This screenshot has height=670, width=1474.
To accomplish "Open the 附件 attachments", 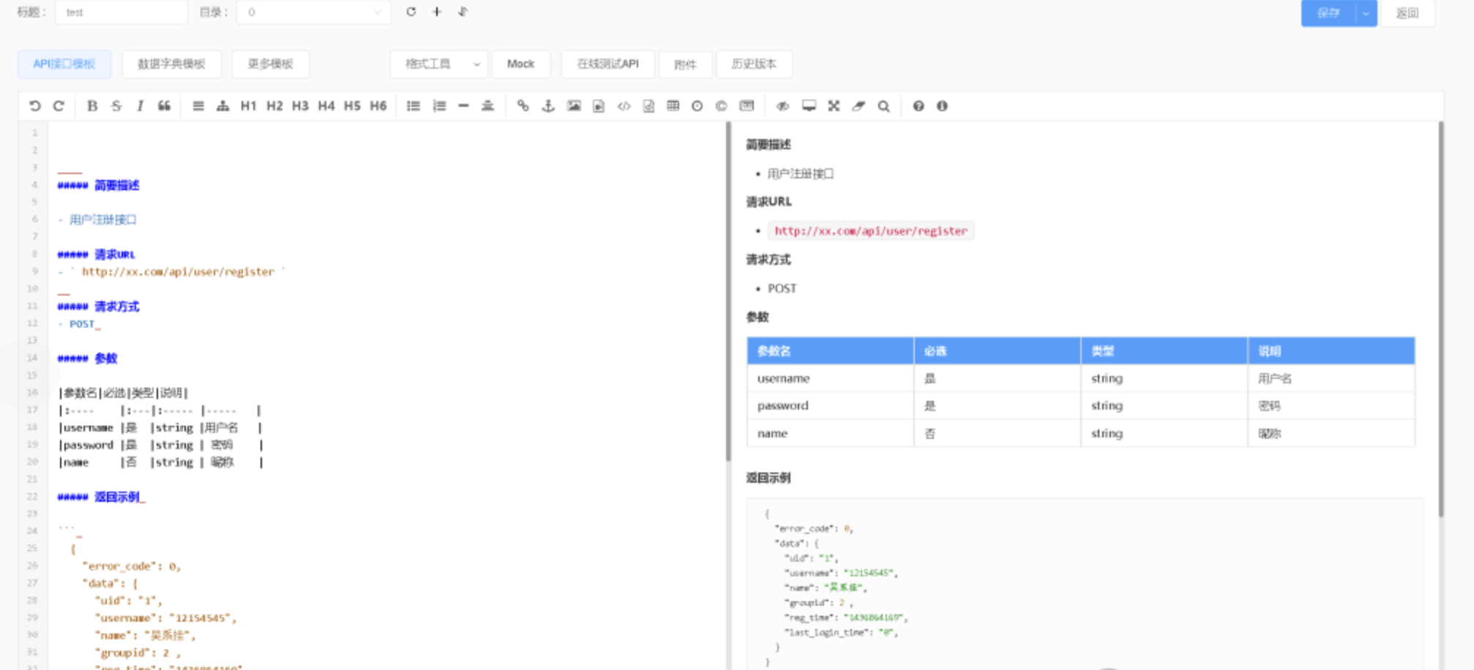I will coord(685,64).
